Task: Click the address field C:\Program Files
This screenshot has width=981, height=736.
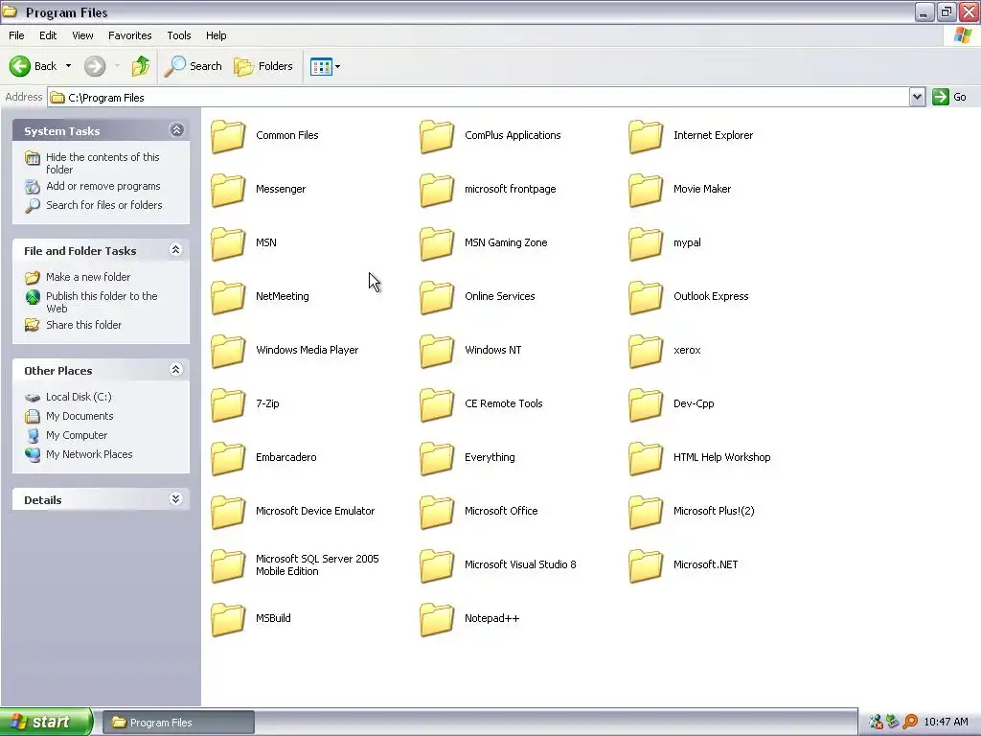Action: point(479,98)
